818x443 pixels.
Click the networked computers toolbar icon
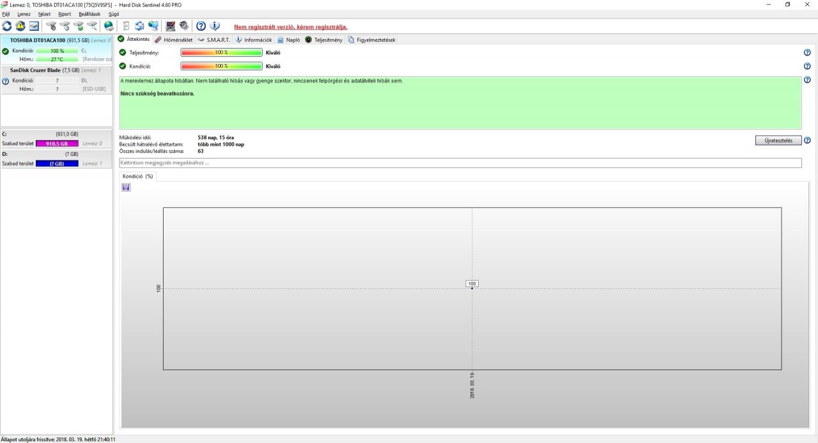153,26
